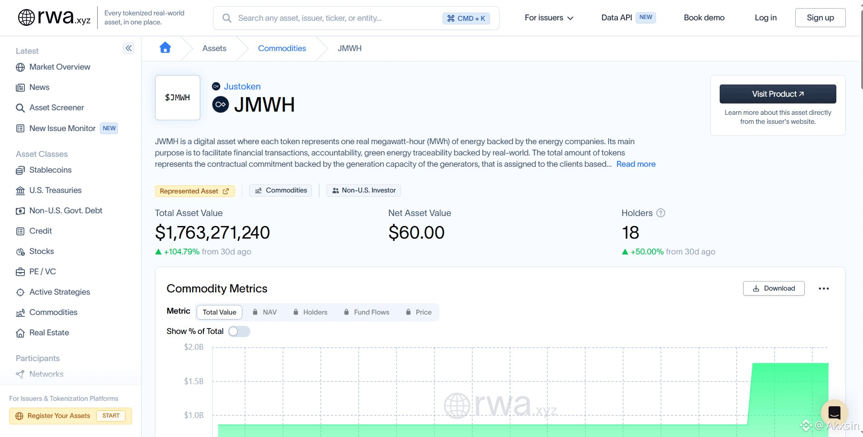Click the +50.00% holders change value
The width and height of the screenshot is (863, 437).
tap(647, 252)
